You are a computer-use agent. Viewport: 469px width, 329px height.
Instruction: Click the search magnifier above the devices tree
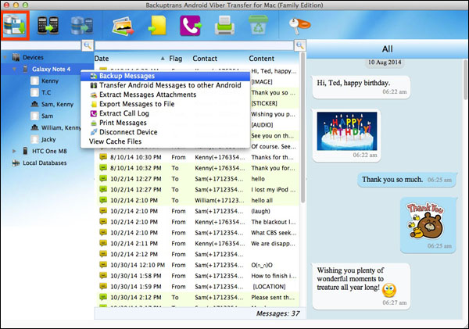[x=88, y=45]
